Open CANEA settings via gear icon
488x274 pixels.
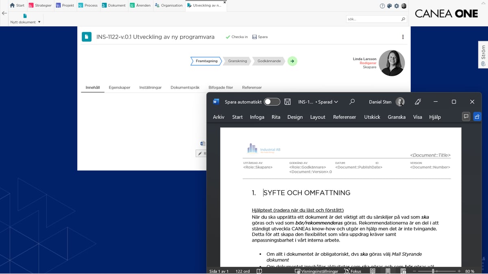pyautogui.click(x=396, y=6)
